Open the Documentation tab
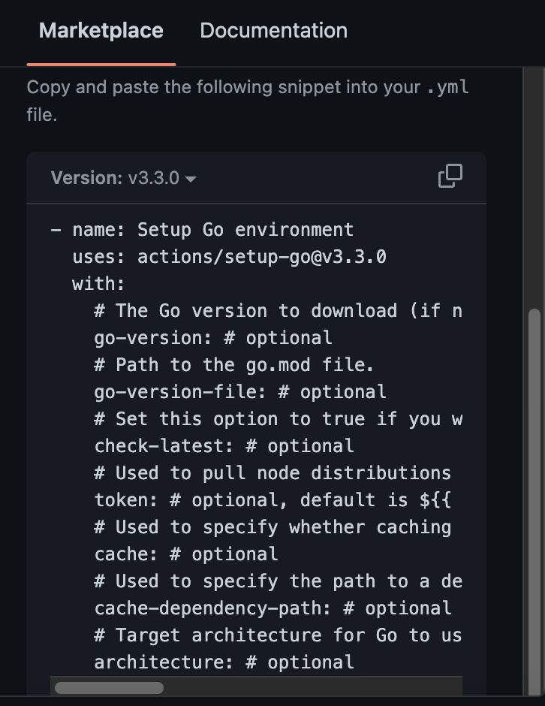 click(273, 31)
